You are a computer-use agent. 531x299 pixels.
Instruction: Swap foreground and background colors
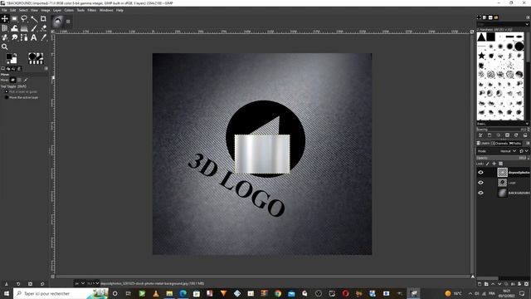pos(15,54)
